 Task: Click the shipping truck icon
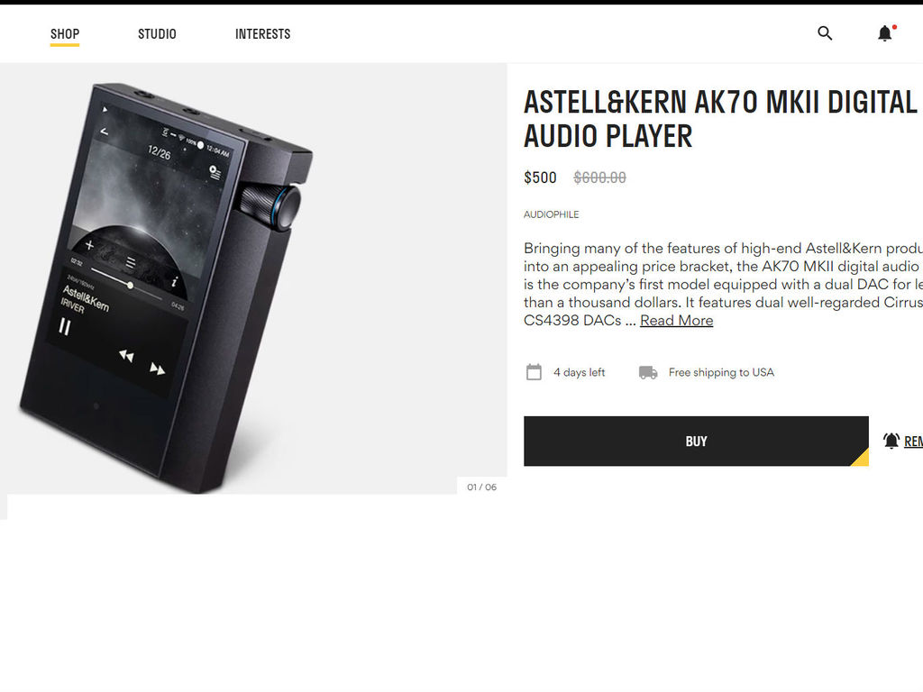648,372
